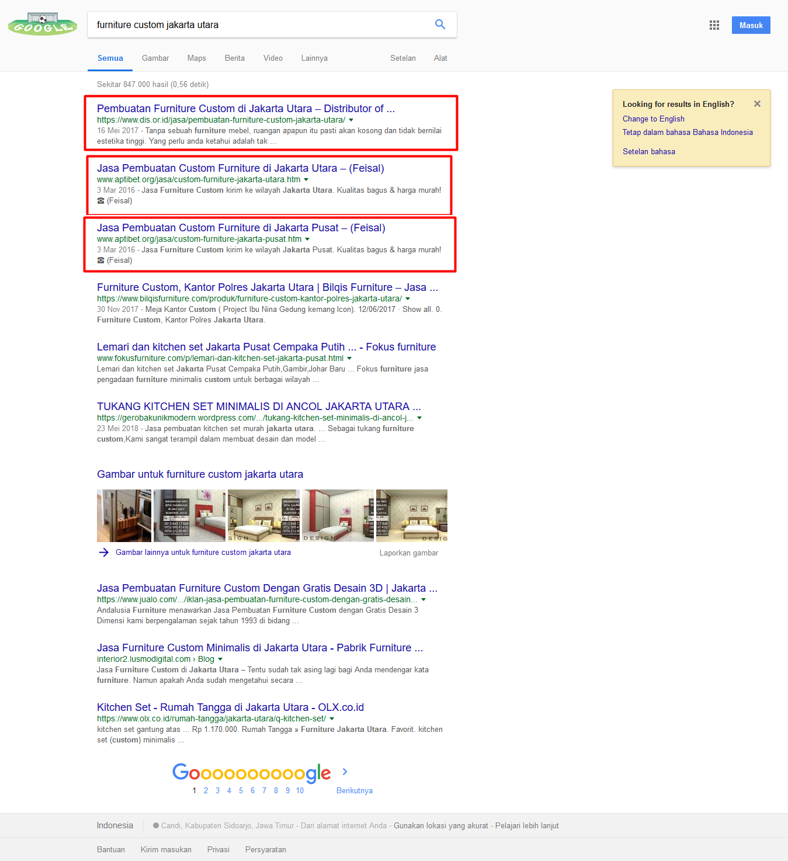Open the Berita tab
The width and height of the screenshot is (788, 861).
[x=235, y=58]
